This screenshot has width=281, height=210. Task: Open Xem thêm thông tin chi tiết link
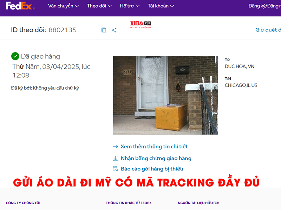[154, 146]
